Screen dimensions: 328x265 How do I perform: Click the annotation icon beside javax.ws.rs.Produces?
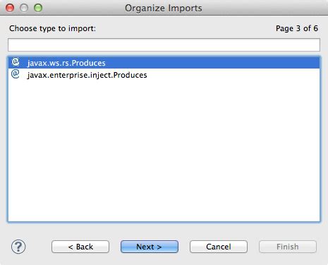tap(16, 62)
